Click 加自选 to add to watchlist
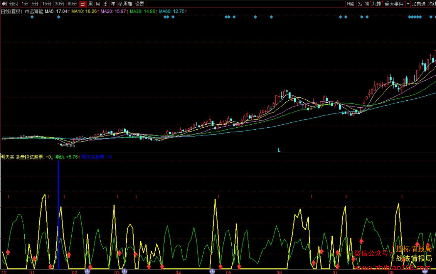This screenshot has width=436, height=274. [x=419, y=4]
